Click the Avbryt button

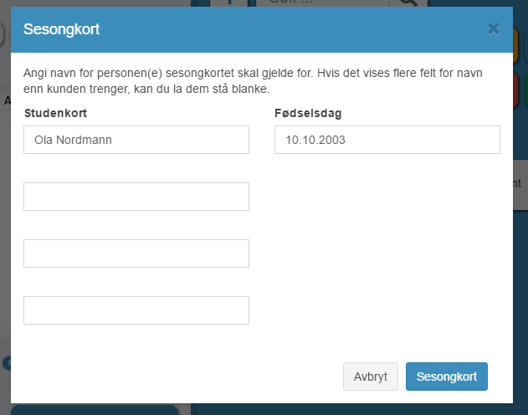(371, 377)
